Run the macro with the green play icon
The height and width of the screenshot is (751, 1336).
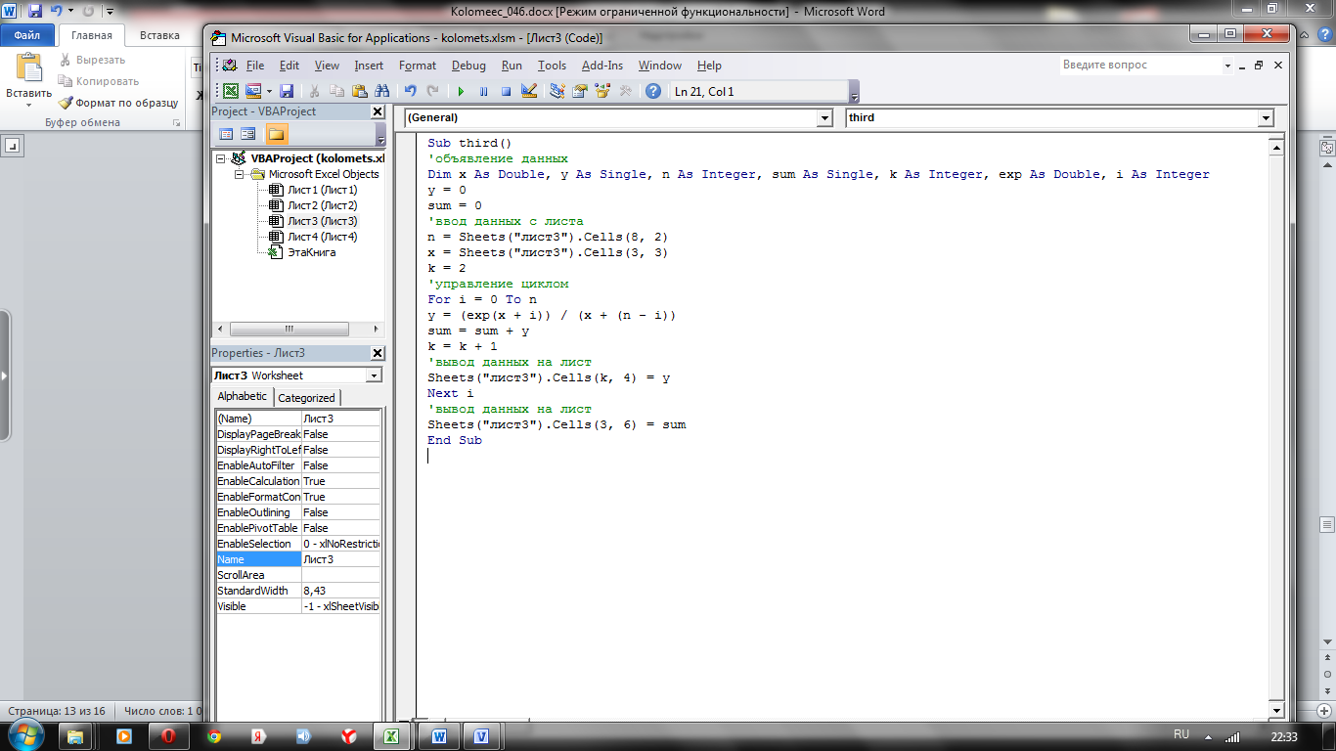461,91
